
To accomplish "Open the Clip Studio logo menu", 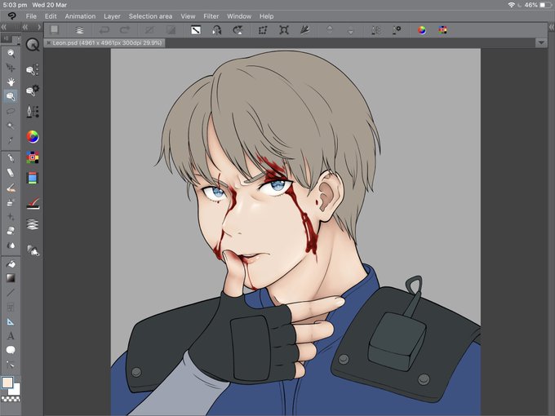I will pos(11,16).
